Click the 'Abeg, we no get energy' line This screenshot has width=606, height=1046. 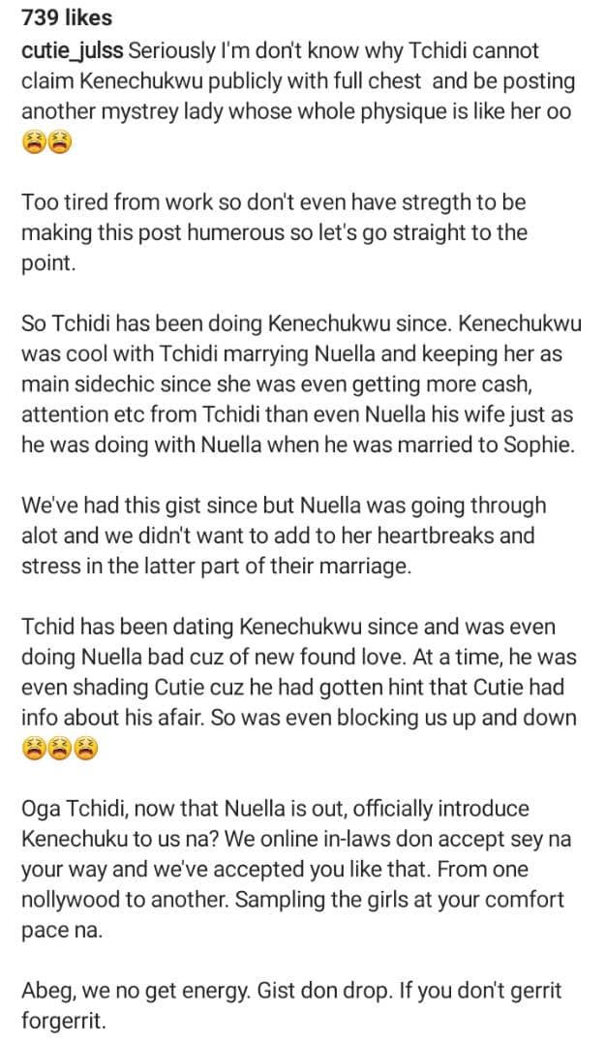coord(291,991)
